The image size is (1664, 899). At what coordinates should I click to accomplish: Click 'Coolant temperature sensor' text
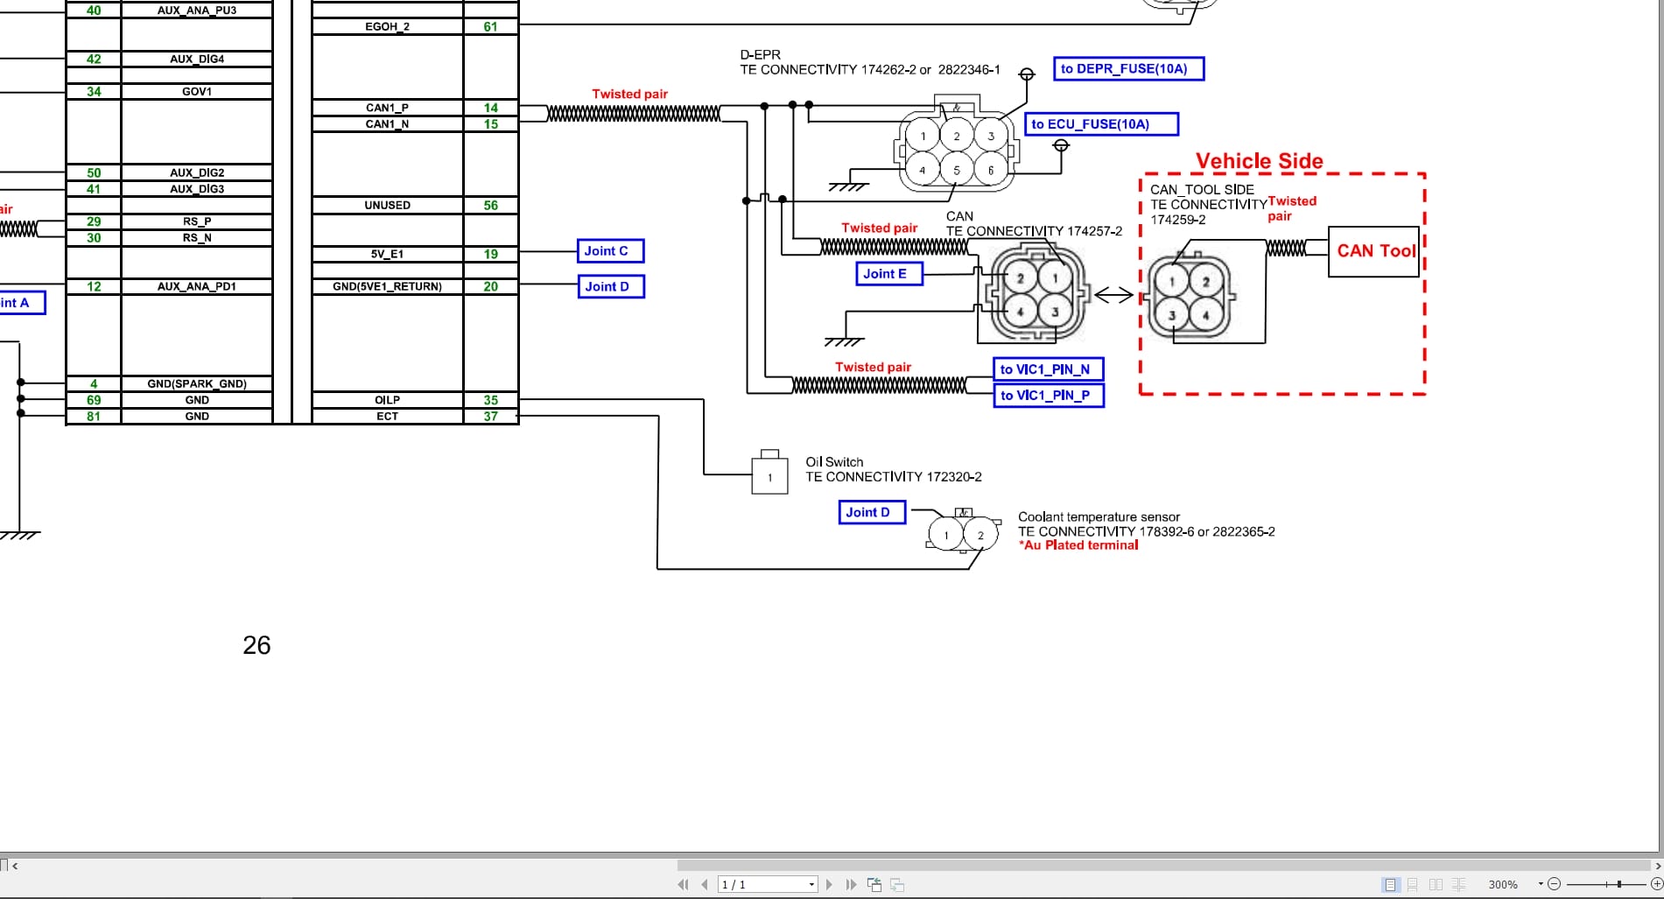[x=1099, y=517]
